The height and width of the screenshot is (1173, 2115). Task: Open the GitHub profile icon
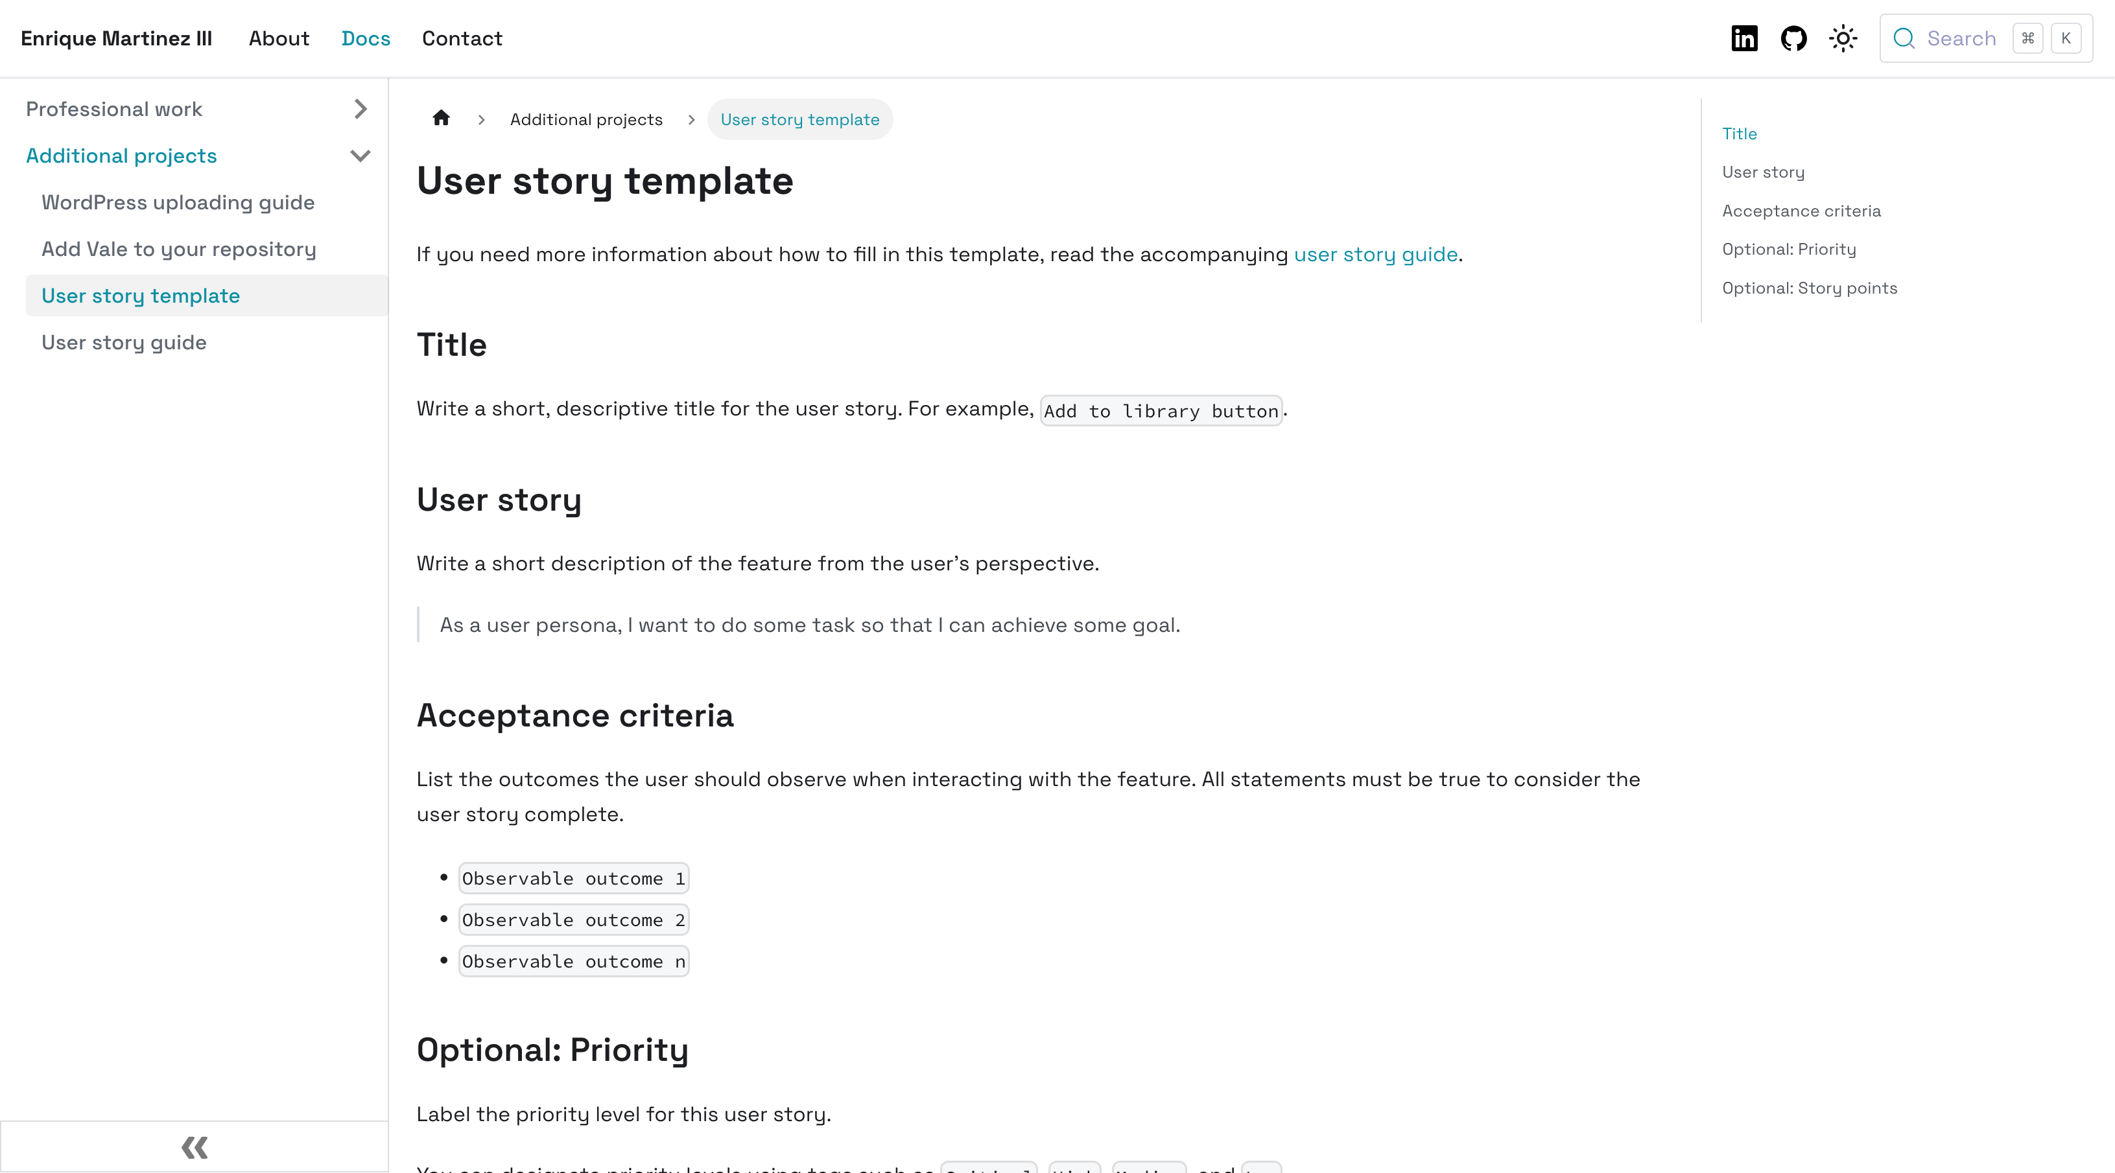(1793, 39)
